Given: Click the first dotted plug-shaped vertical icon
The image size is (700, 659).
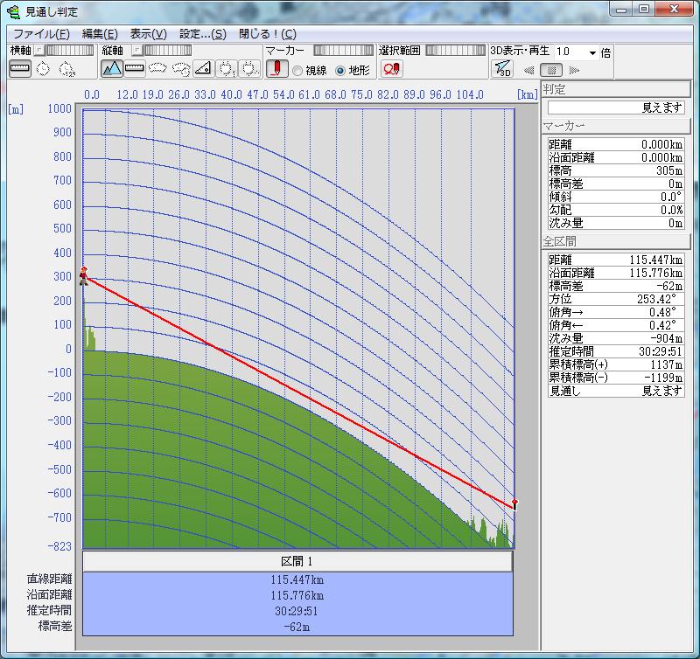Looking at the screenshot, I should 227,69.
